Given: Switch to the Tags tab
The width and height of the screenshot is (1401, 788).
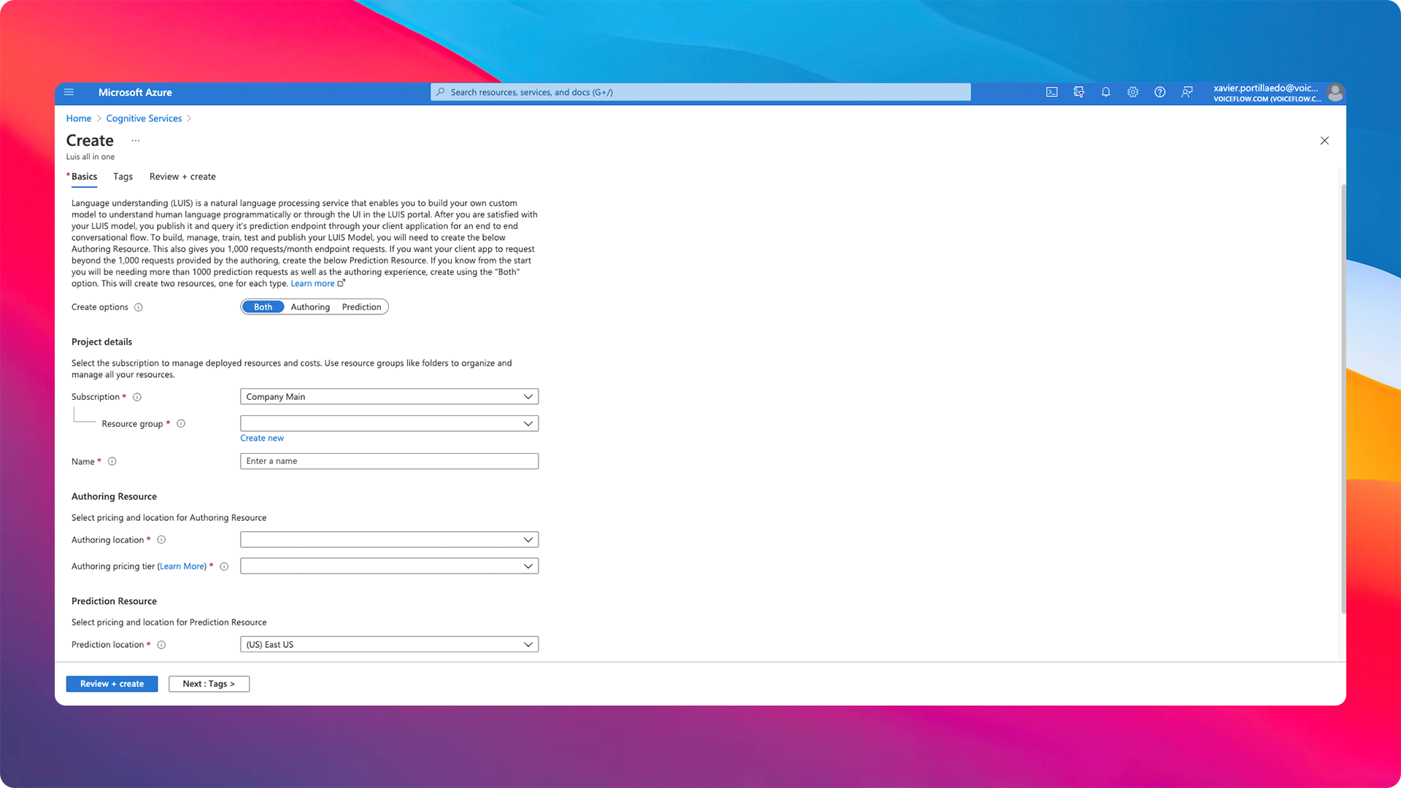Looking at the screenshot, I should (123, 177).
